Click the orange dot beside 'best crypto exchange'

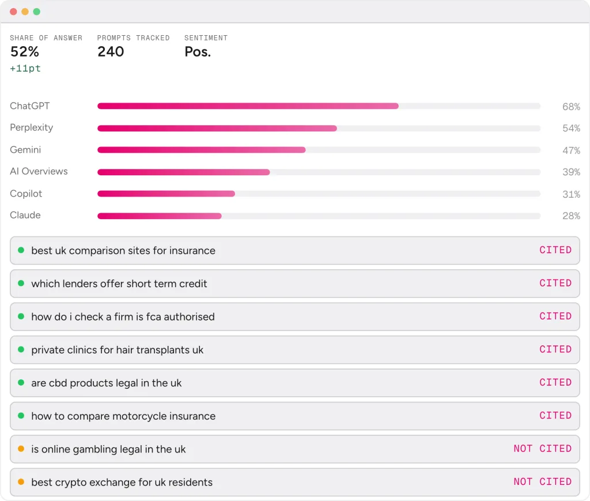coord(21,482)
